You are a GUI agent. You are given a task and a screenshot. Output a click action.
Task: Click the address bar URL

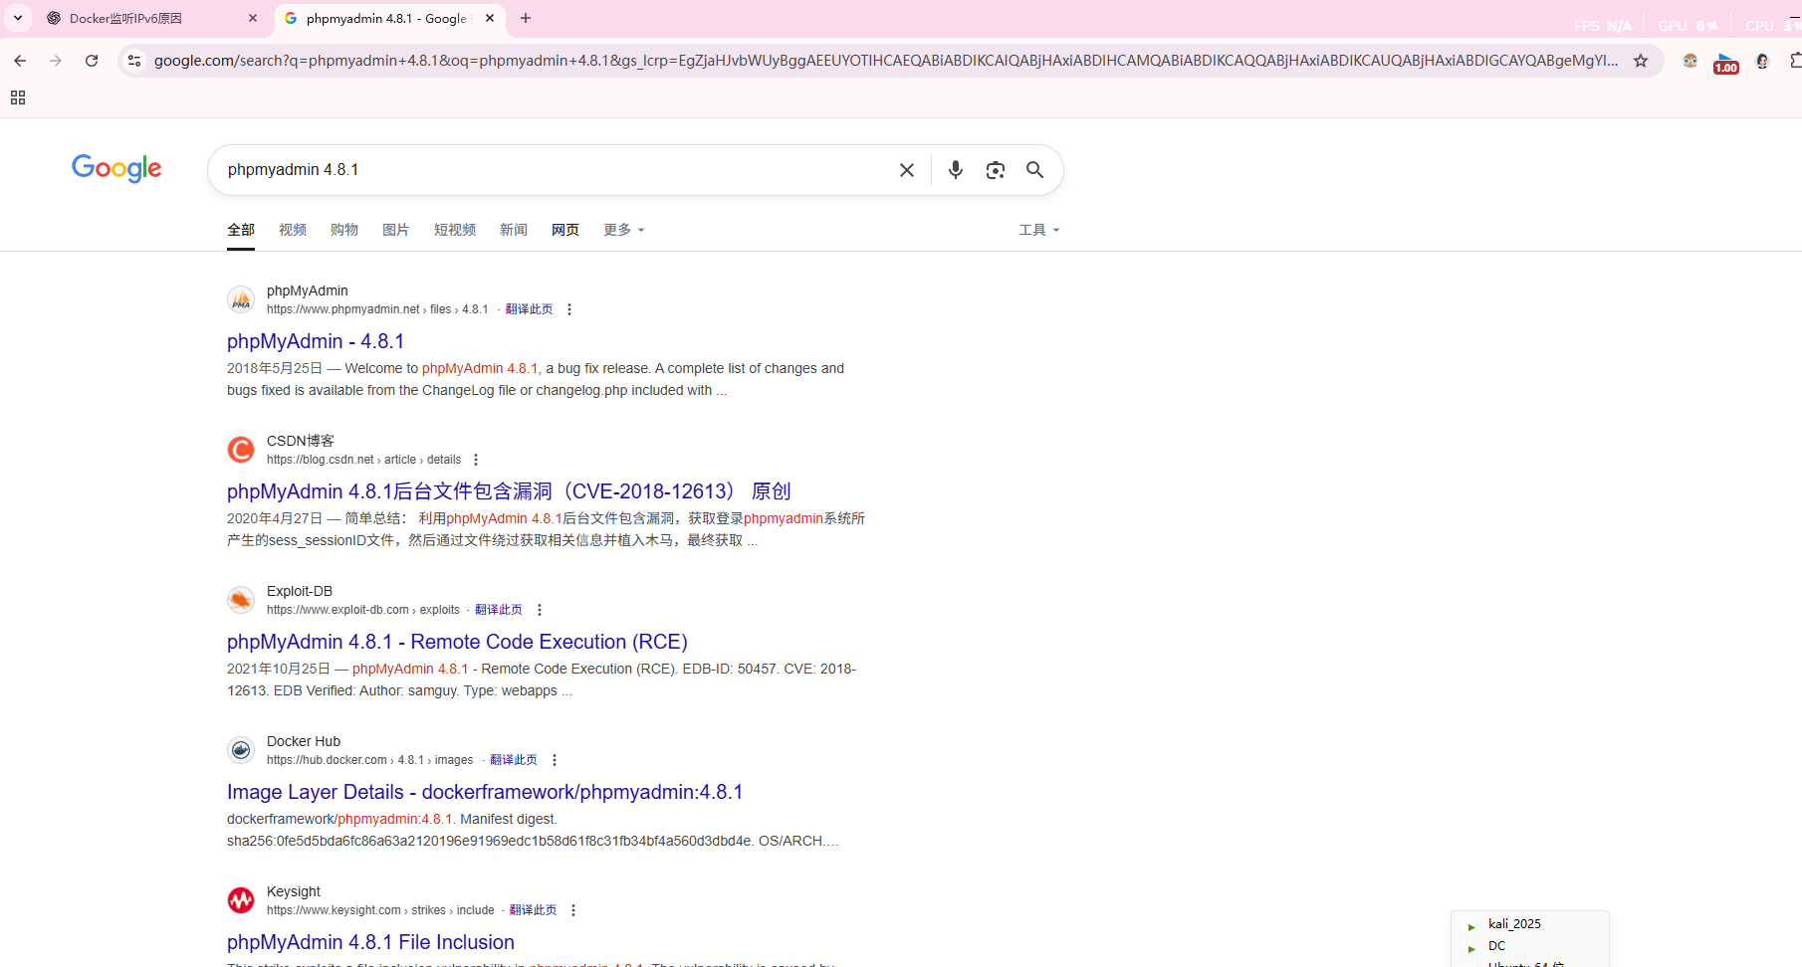pos(886,61)
